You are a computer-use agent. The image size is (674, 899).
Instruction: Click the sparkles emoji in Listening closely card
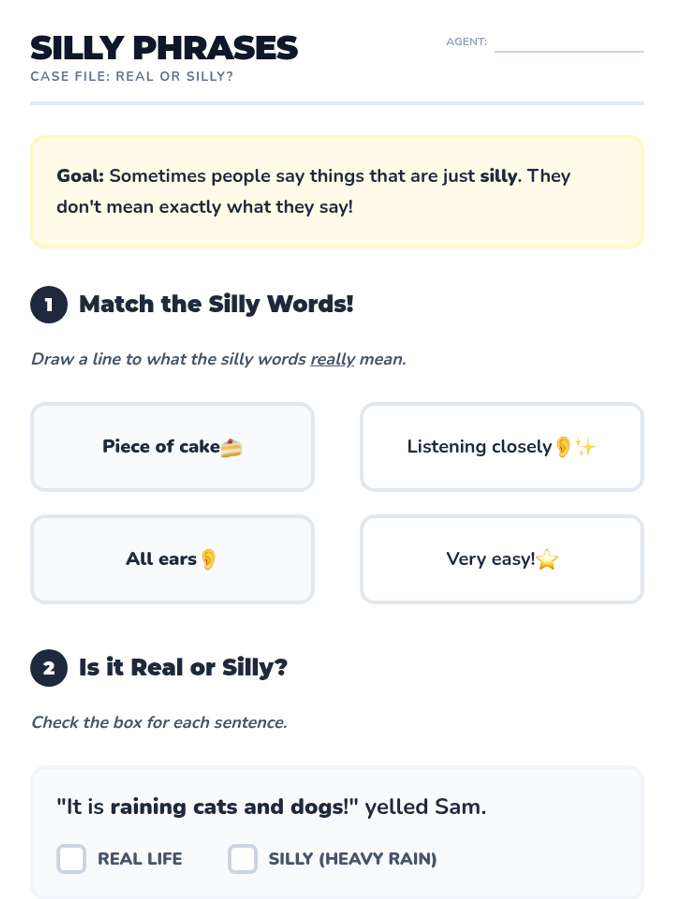pyautogui.click(x=585, y=447)
